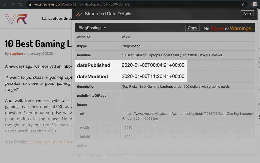The height and width of the screenshot is (163, 260).
Task: Bookmark the page with the star icon
Action: click(243, 4)
